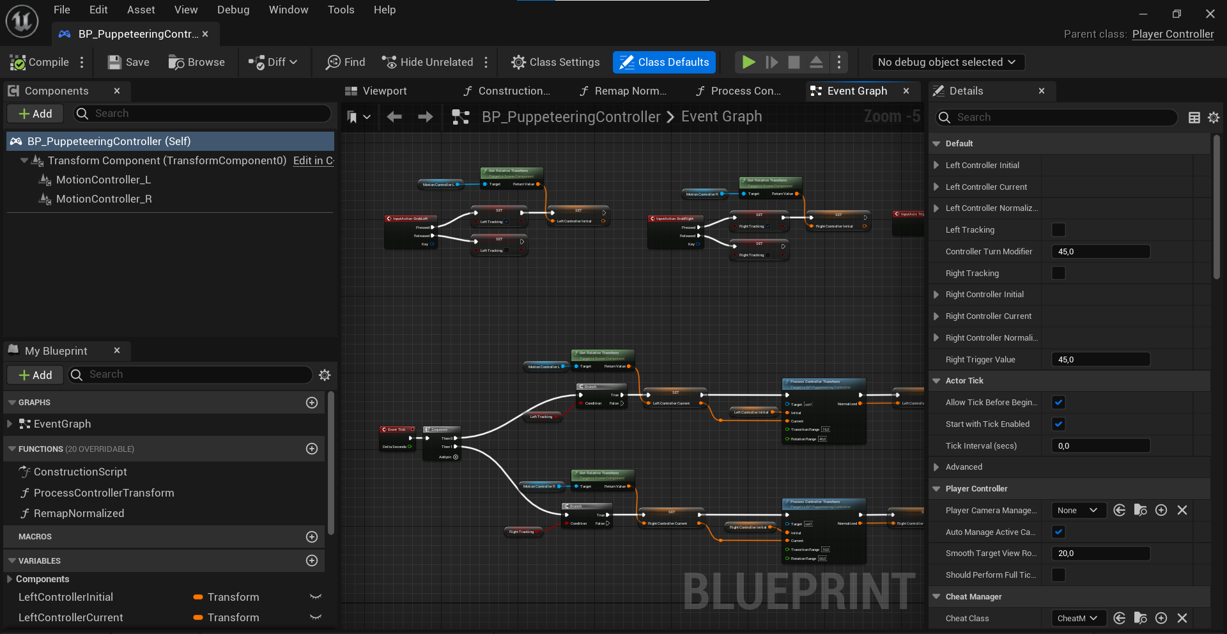Open the Find tool
The image size is (1227, 634).
[x=345, y=62]
